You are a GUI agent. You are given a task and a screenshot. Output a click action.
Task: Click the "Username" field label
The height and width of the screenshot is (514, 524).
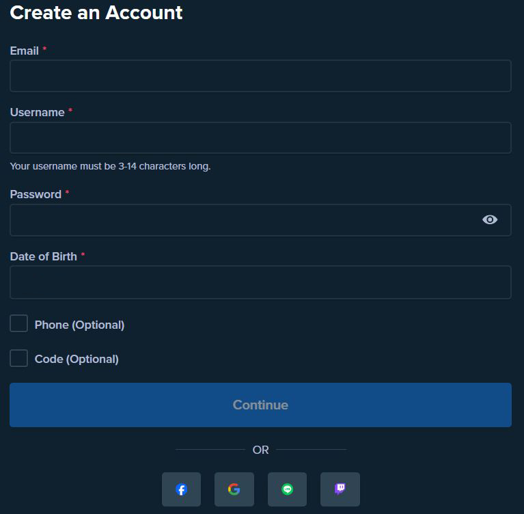tap(37, 112)
